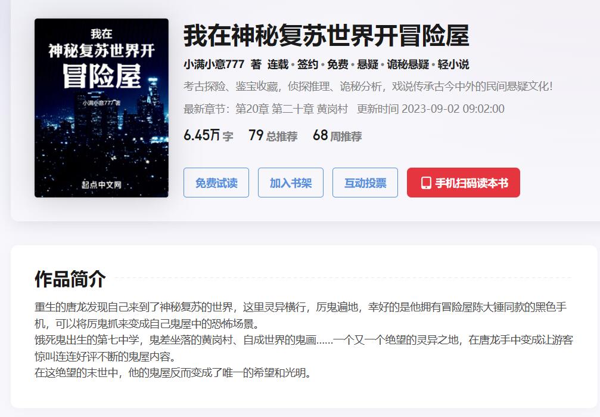This screenshot has height=417, width=600.
Task: Click the phone icon on the red button
Action: [426, 183]
